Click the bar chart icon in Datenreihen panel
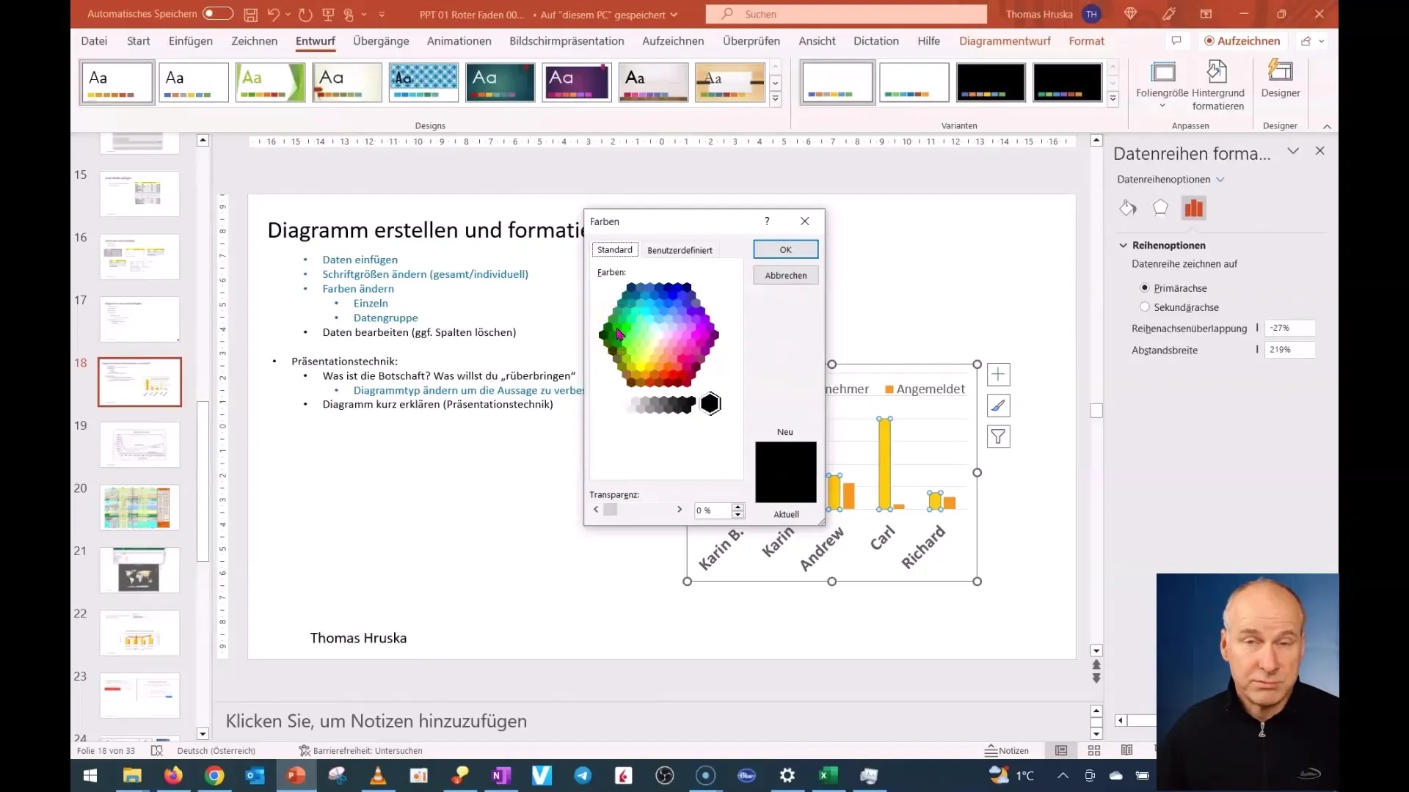Viewport: 1409px width, 792px height. tap(1194, 208)
